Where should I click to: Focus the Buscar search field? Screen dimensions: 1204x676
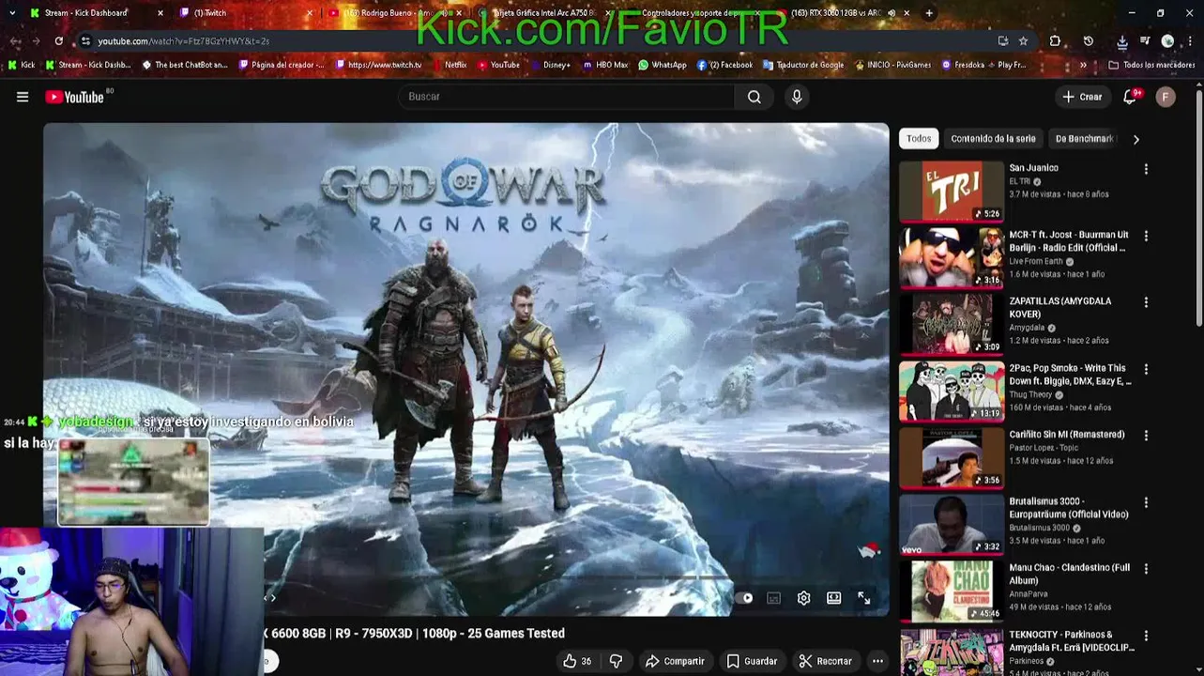[567, 97]
